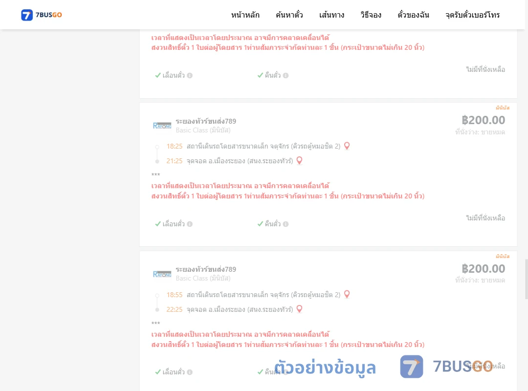Click ไม่มีที่นั่งเหลือ button in 18:25 card

485,218
